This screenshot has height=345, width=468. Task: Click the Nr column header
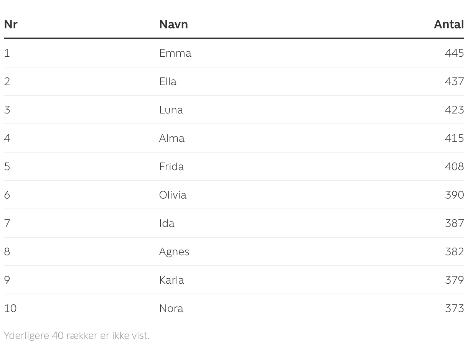pyautogui.click(x=11, y=25)
